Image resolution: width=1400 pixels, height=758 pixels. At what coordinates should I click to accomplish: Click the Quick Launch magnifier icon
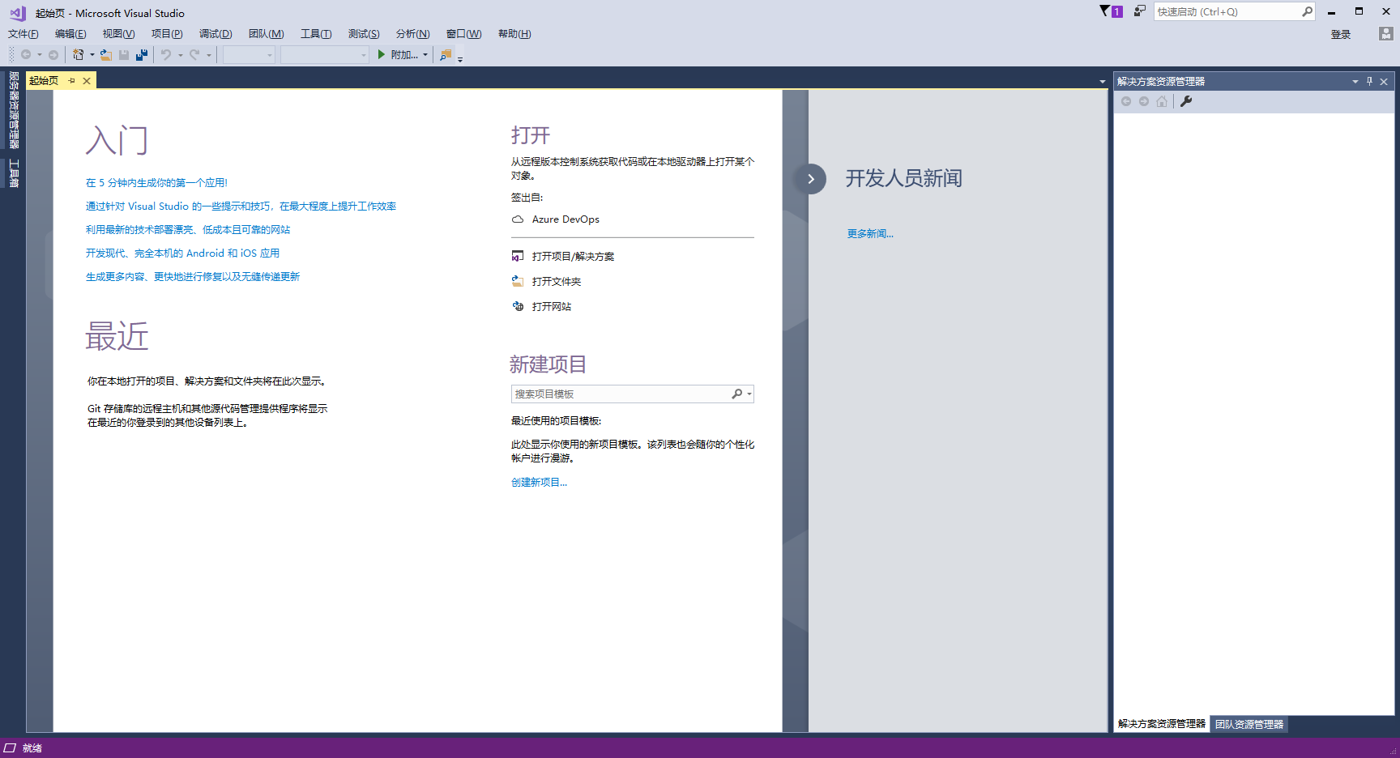click(1307, 11)
